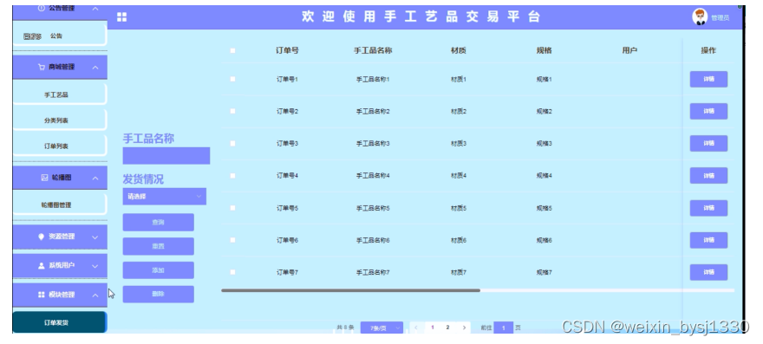Click the 手工品名称3 table cell
Screen dimensions: 763x344
pyautogui.click(x=373, y=144)
